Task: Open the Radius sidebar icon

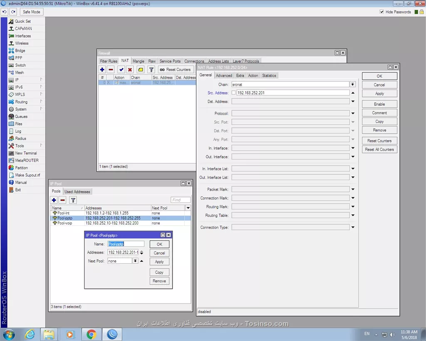Action: tap(11, 138)
